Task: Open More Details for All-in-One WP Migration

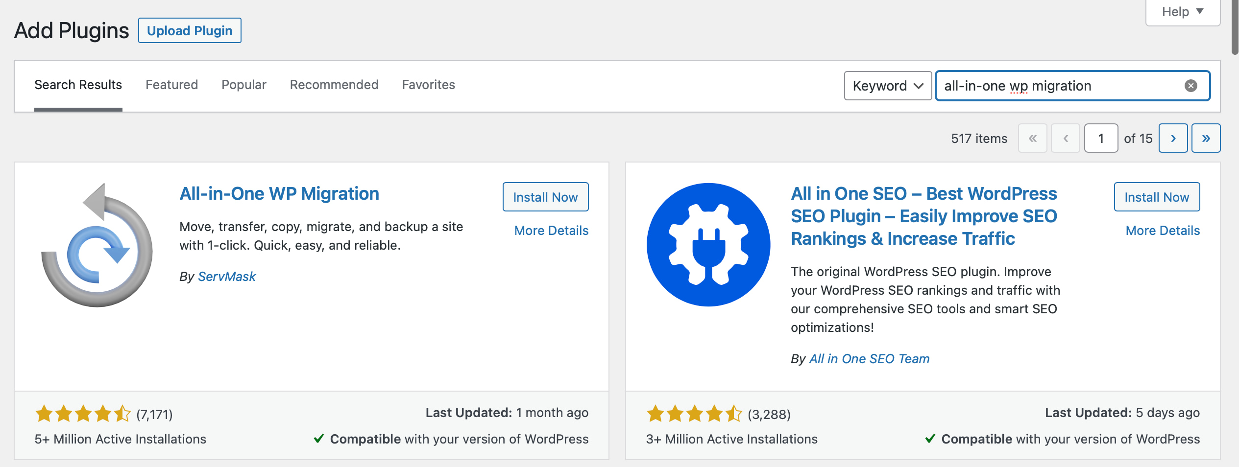Action: click(x=551, y=230)
